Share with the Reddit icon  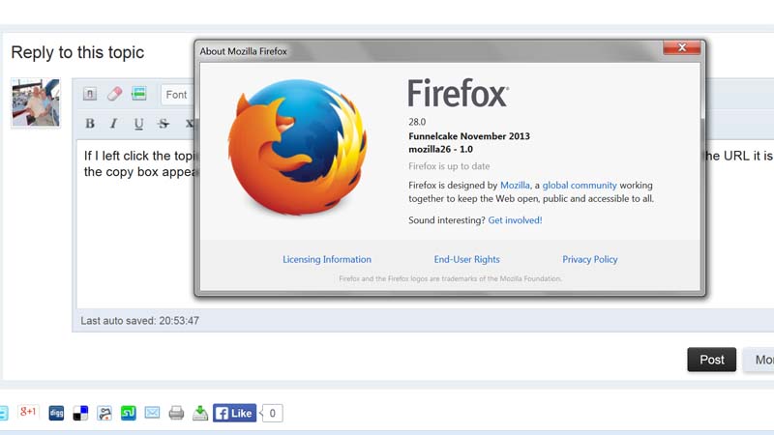pos(104,413)
